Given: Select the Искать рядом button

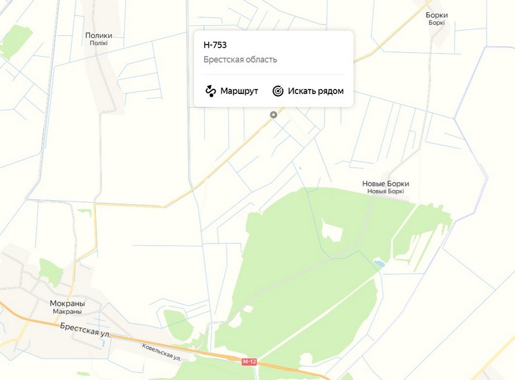Looking at the screenshot, I should point(308,91).
